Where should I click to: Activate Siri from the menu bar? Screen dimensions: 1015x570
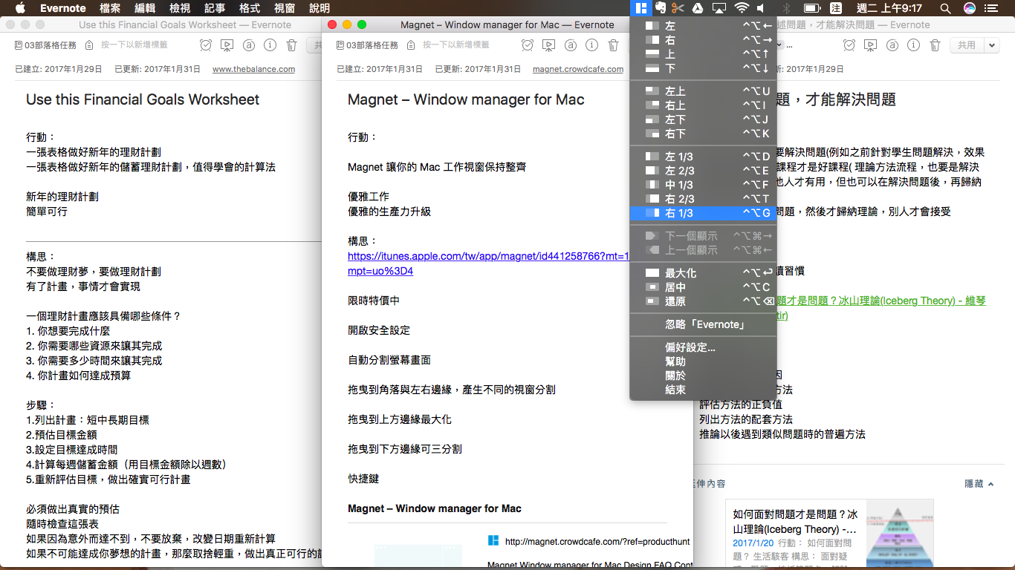tap(969, 8)
